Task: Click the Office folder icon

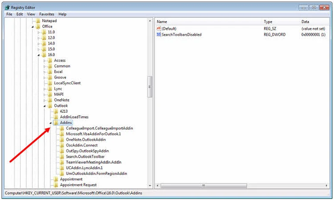Action: click(x=38, y=26)
